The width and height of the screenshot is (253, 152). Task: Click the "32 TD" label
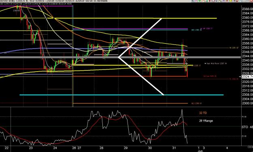(x=203, y=113)
